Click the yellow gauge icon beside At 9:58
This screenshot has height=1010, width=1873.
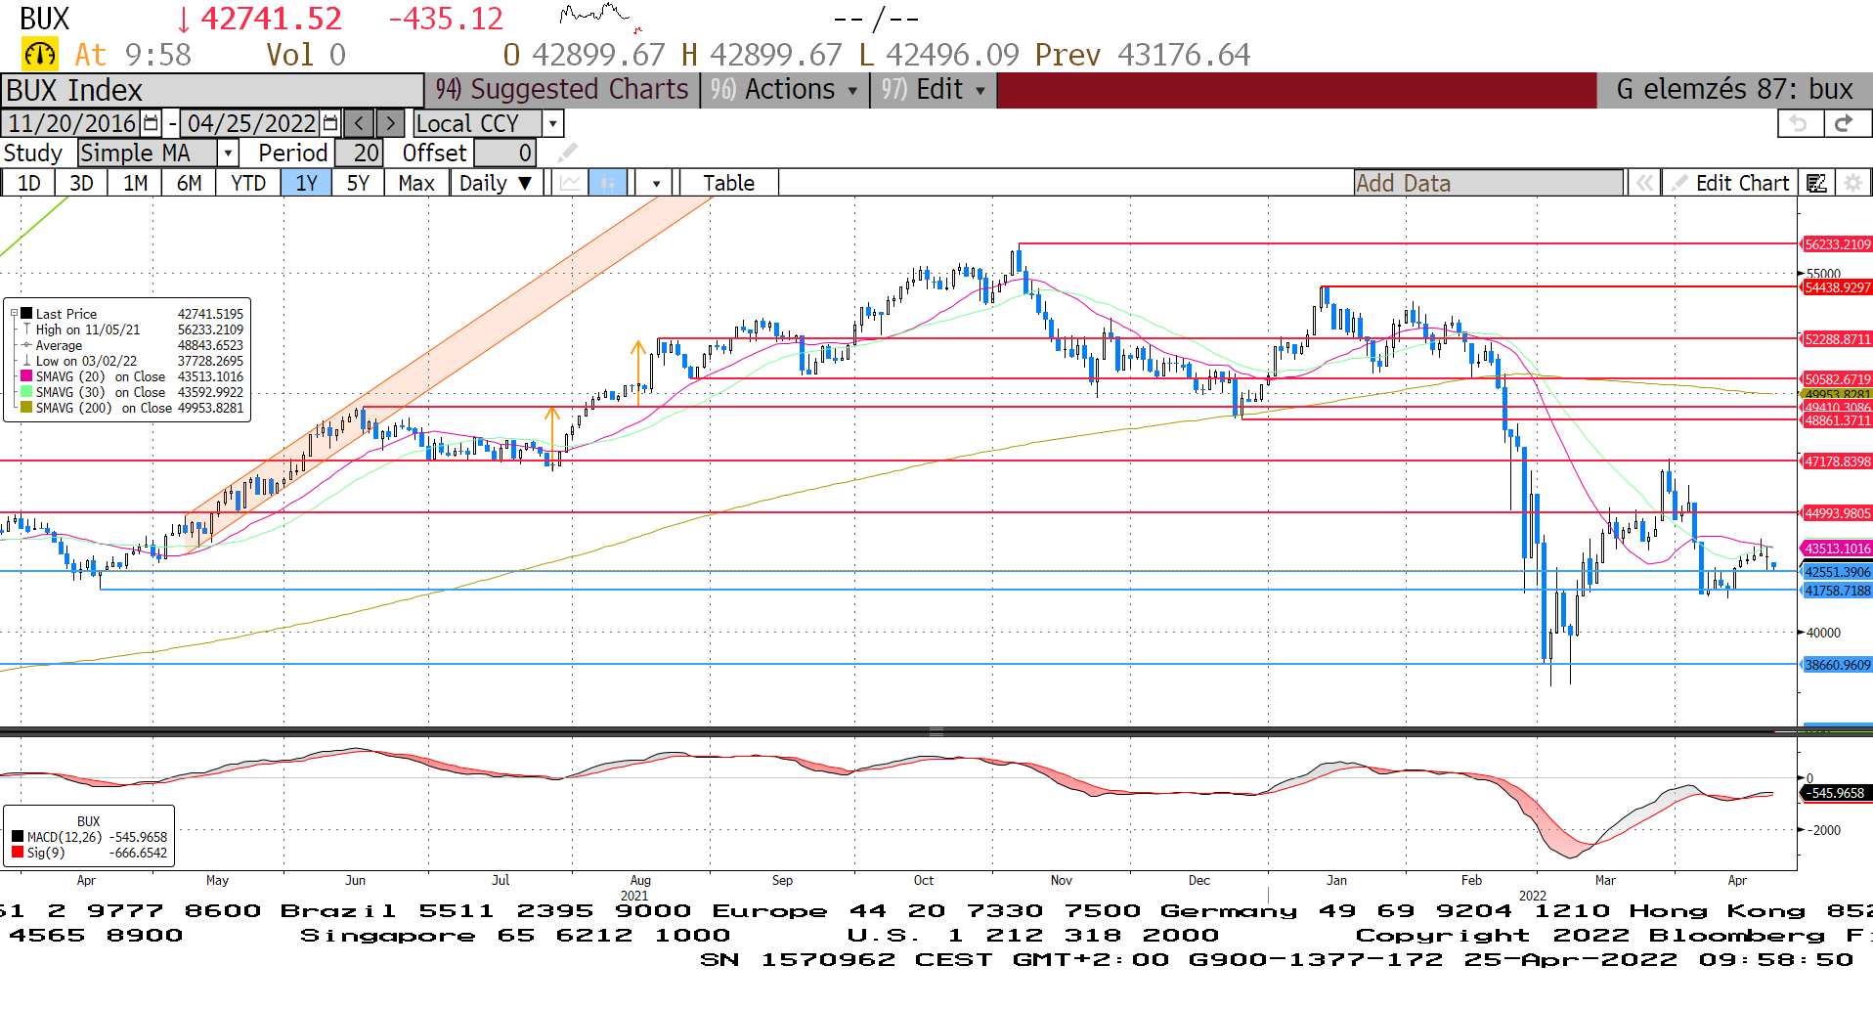tap(40, 55)
